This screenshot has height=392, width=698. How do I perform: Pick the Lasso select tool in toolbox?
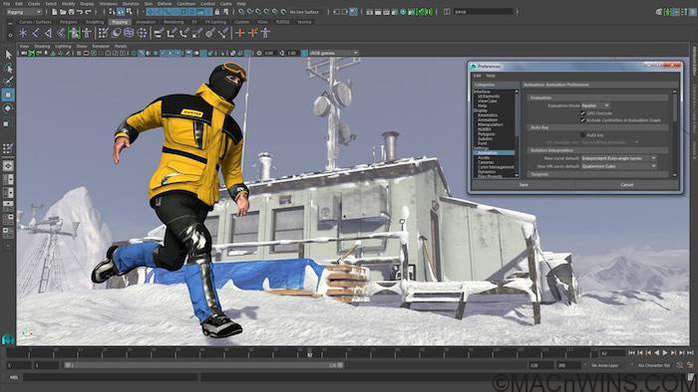pyautogui.click(x=8, y=68)
